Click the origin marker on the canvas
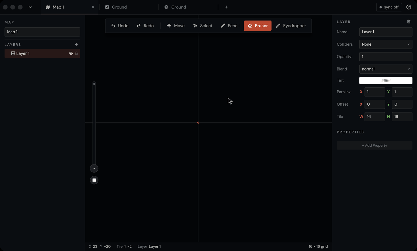Image resolution: width=417 pixels, height=251 pixels. [x=198, y=123]
